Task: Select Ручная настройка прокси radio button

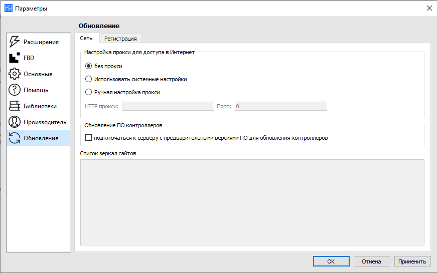Action: 88,92
